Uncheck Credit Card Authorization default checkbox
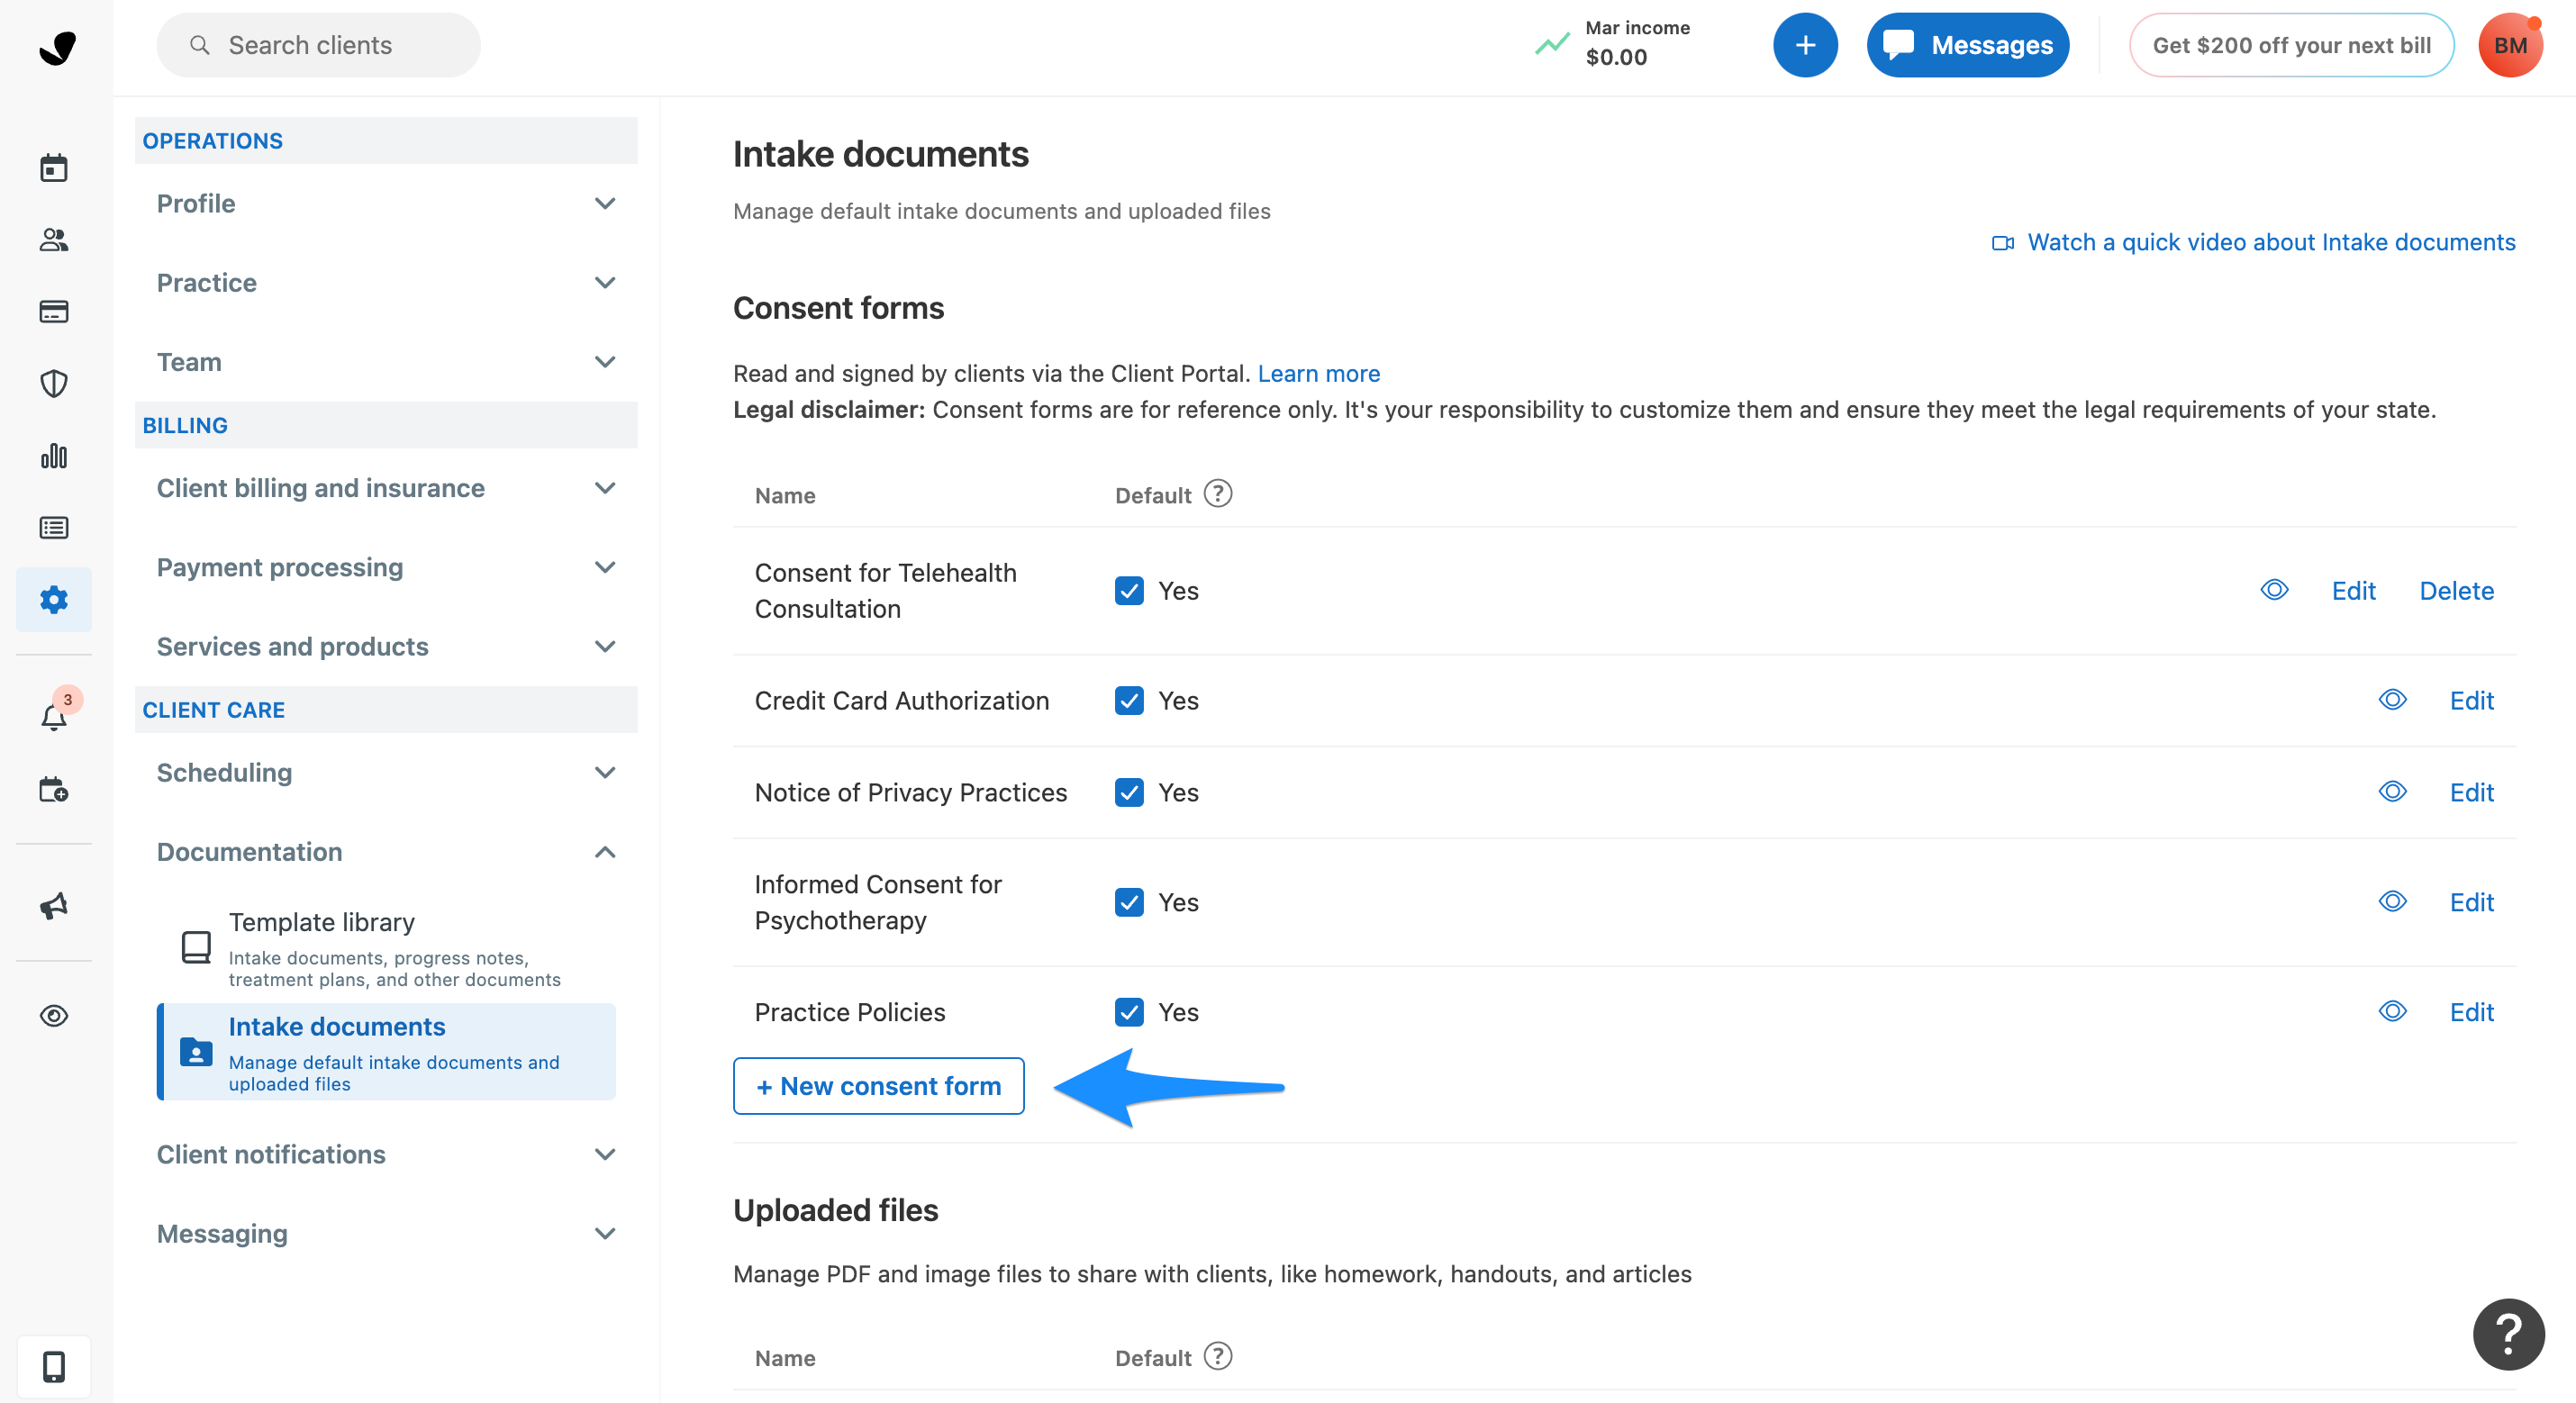 click(1129, 700)
